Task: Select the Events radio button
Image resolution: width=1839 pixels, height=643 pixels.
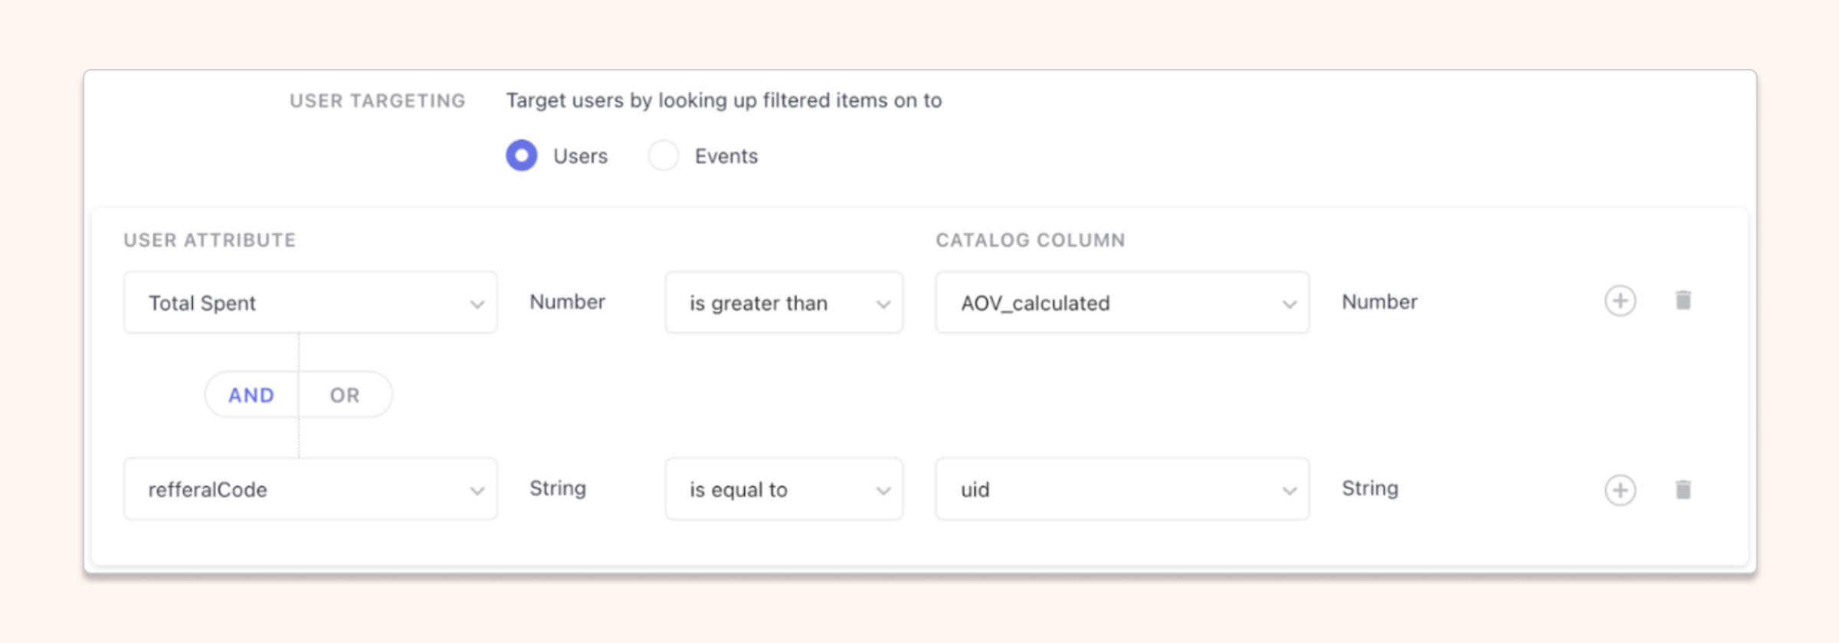Action: tap(663, 155)
